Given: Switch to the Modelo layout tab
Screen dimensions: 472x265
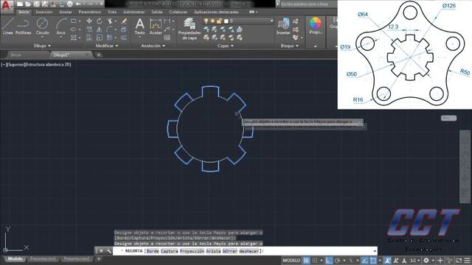Looking at the screenshot, I should (15, 258).
